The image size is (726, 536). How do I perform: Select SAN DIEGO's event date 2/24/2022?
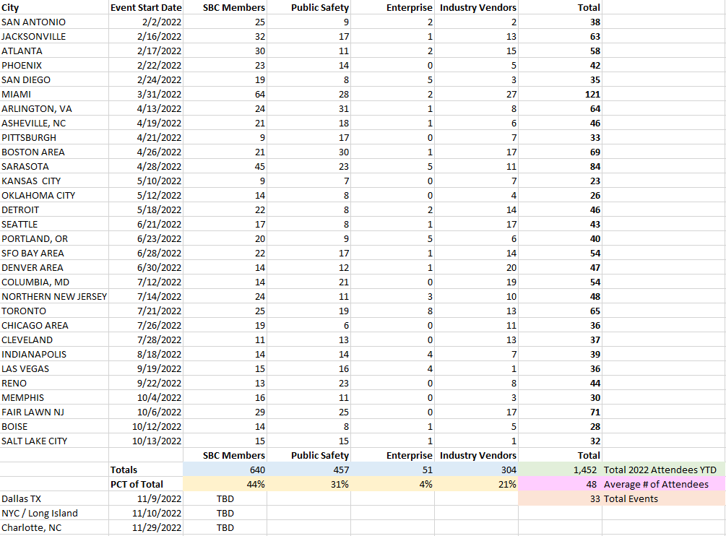146,79
